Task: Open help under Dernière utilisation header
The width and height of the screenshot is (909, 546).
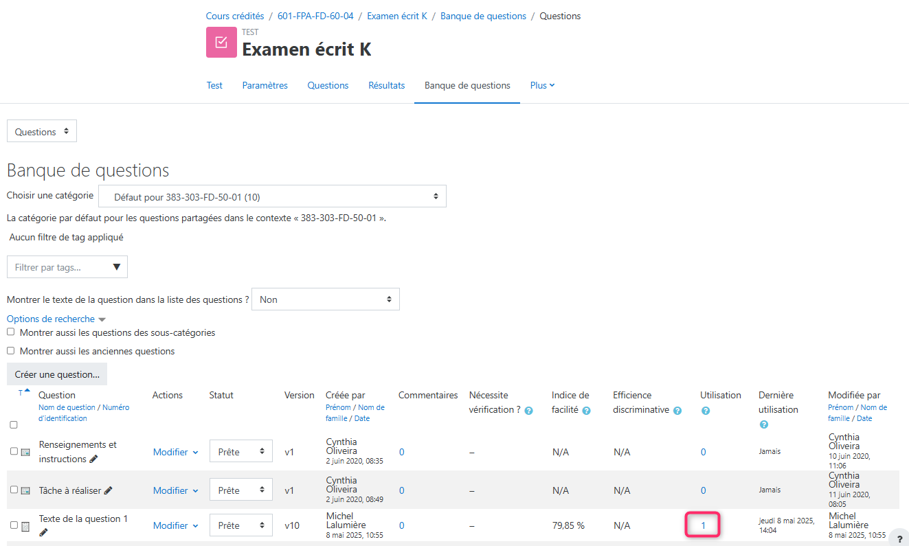Action: pyautogui.click(x=764, y=425)
